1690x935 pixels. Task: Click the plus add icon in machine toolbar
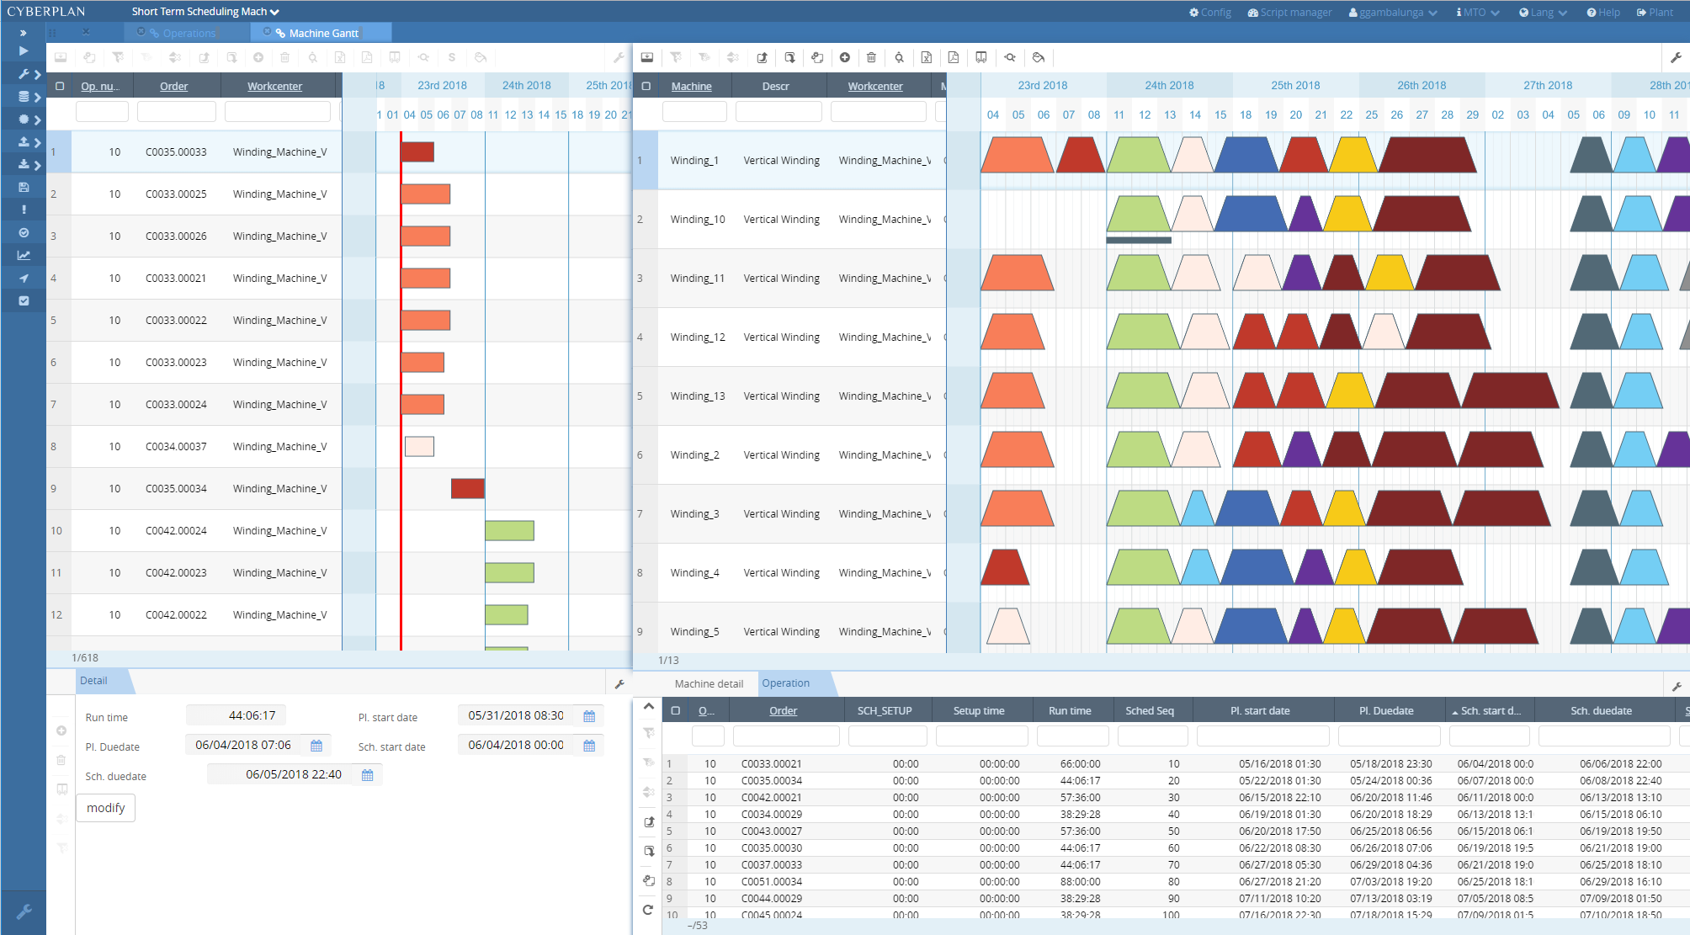[x=844, y=58]
